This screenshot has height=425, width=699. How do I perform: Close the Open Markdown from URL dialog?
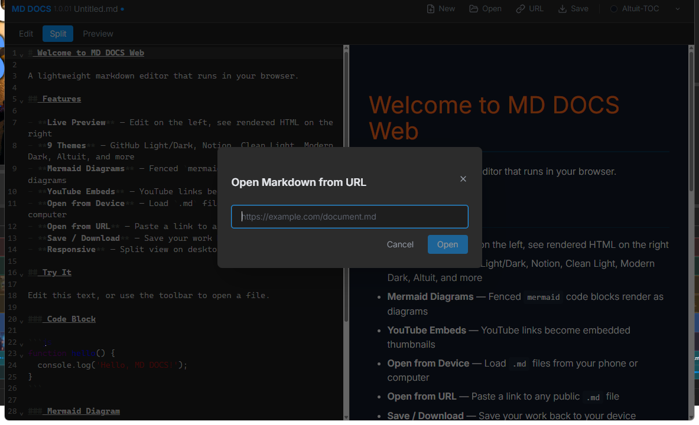[x=463, y=179]
